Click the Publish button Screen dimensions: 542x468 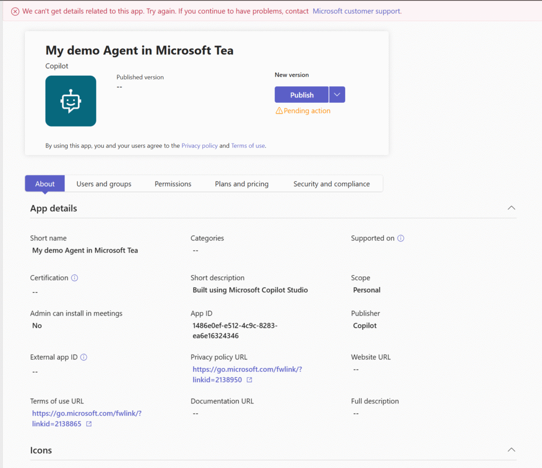pyautogui.click(x=302, y=95)
